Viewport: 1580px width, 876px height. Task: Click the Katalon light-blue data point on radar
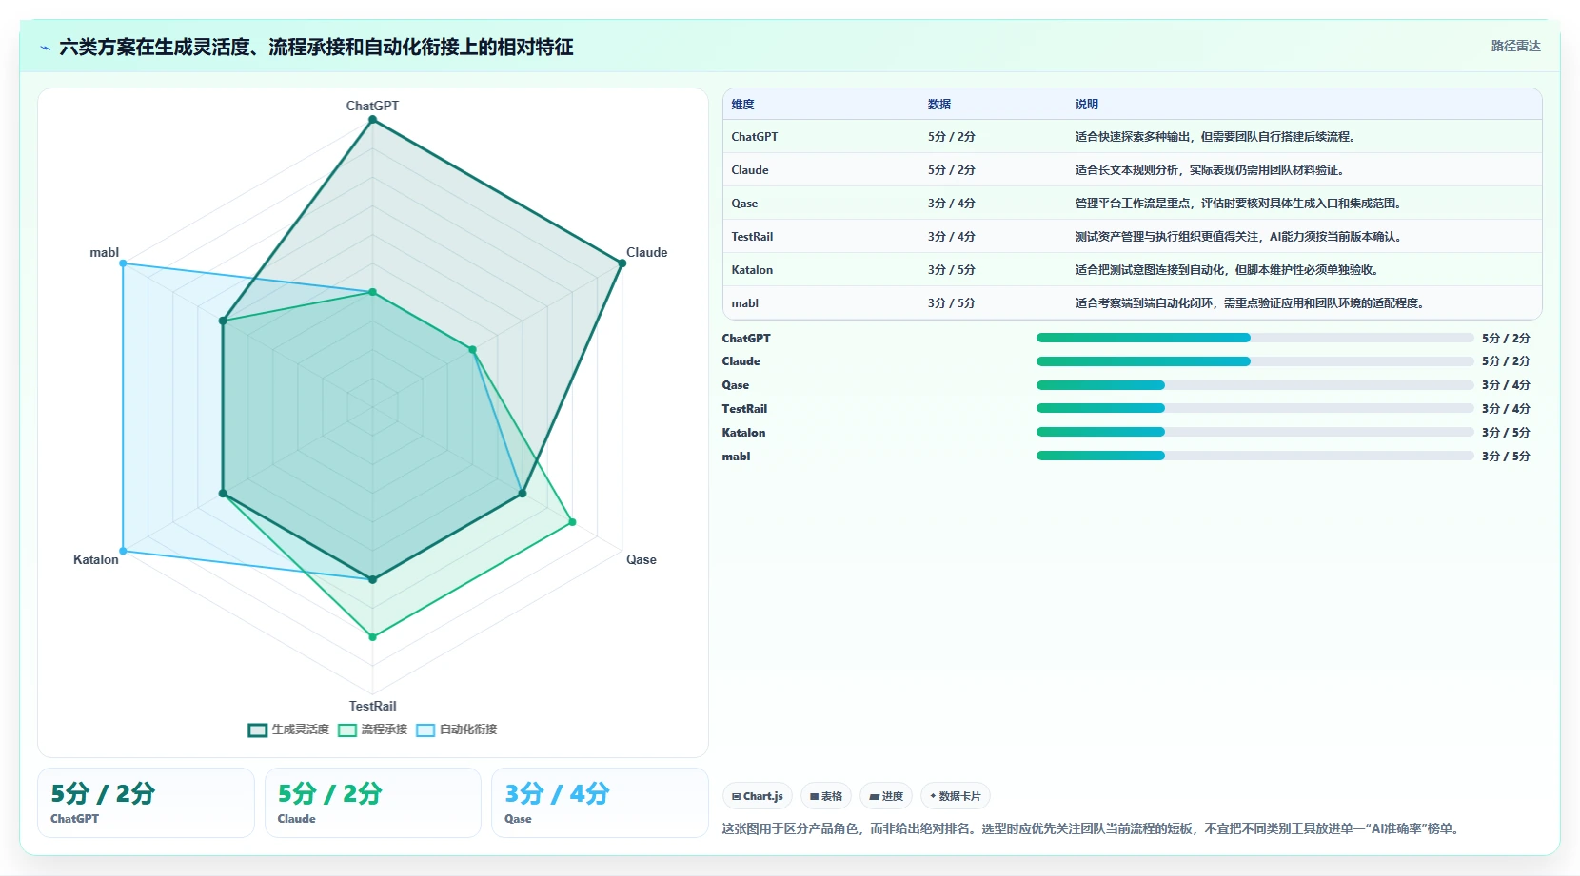tap(123, 551)
